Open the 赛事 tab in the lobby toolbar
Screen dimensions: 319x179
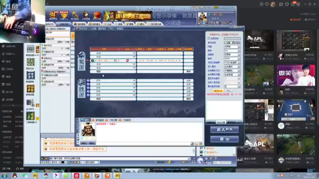[x=130, y=24]
